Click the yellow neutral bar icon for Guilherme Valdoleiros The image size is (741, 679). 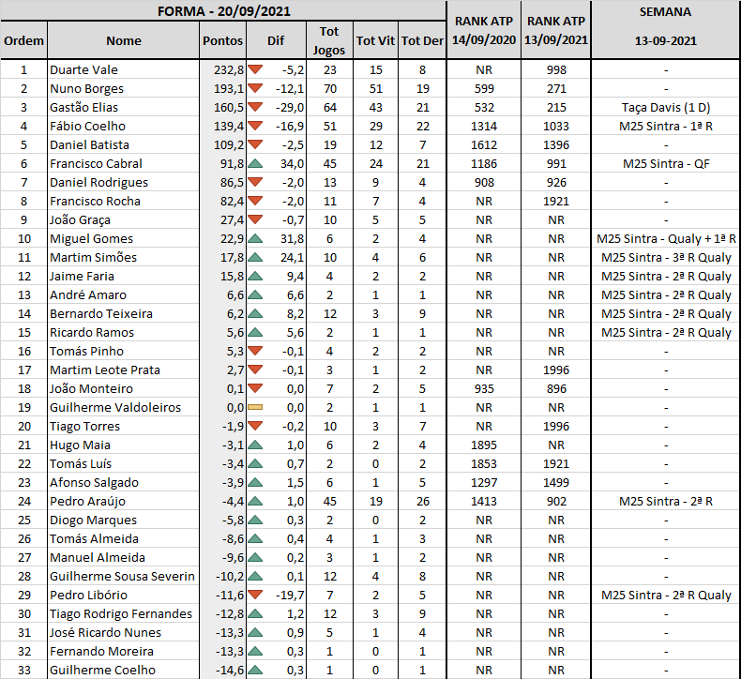(x=255, y=407)
